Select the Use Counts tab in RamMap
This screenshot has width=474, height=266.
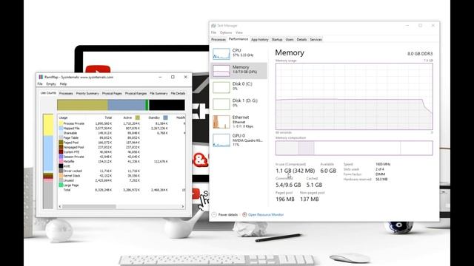pyautogui.click(x=48, y=93)
